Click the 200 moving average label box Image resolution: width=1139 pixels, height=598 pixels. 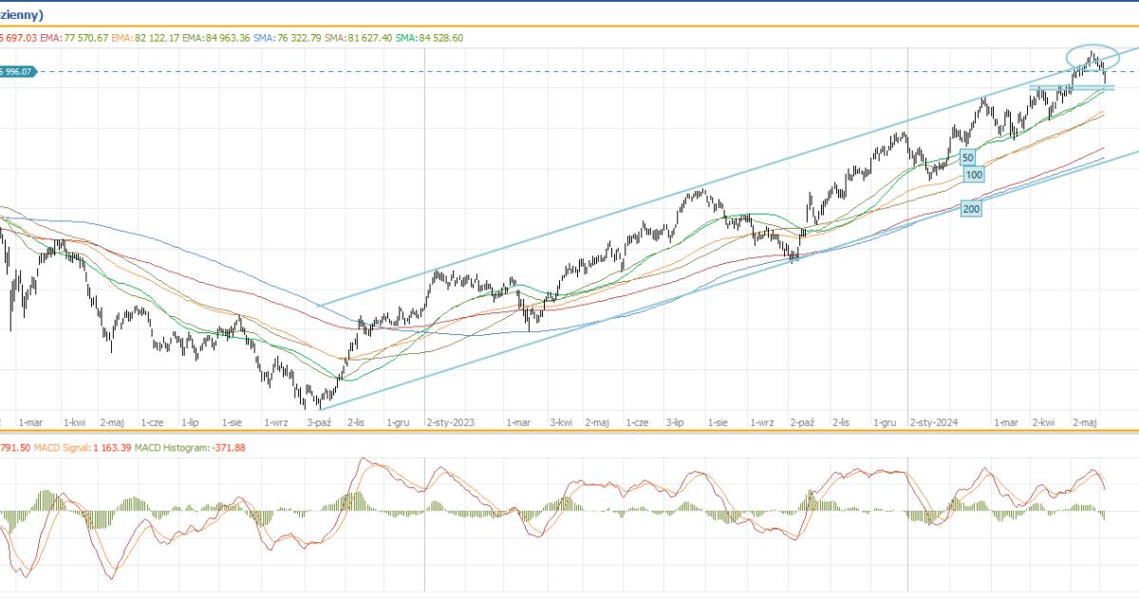(x=971, y=208)
